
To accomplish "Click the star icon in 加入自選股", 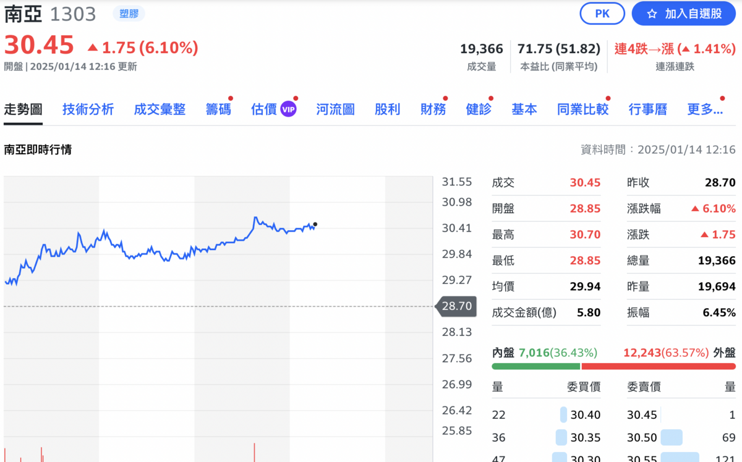I will point(652,14).
